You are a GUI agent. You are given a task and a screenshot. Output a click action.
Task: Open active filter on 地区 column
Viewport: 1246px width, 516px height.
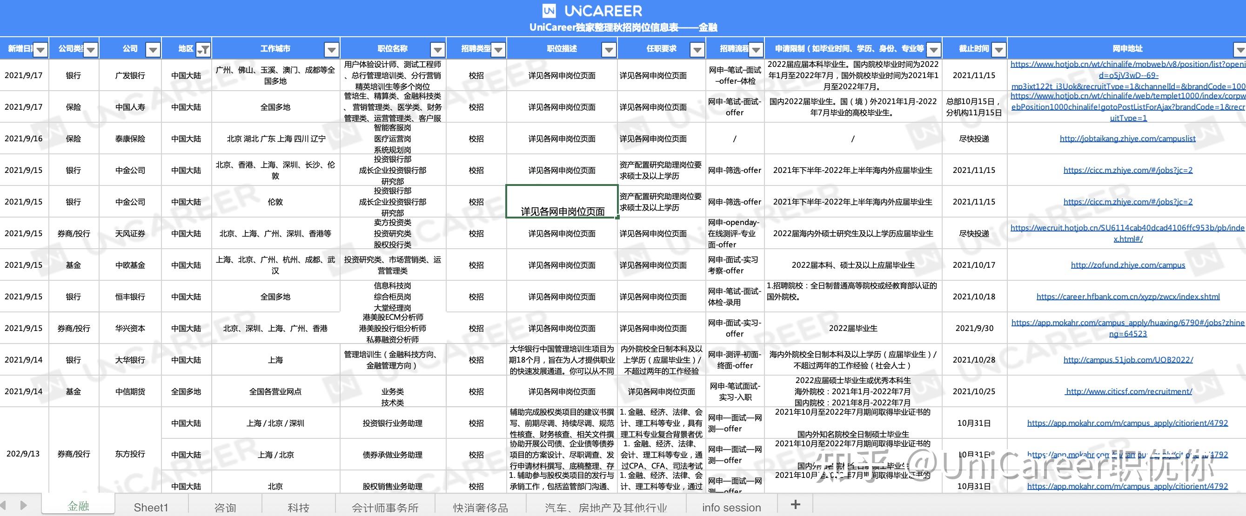click(x=204, y=49)
